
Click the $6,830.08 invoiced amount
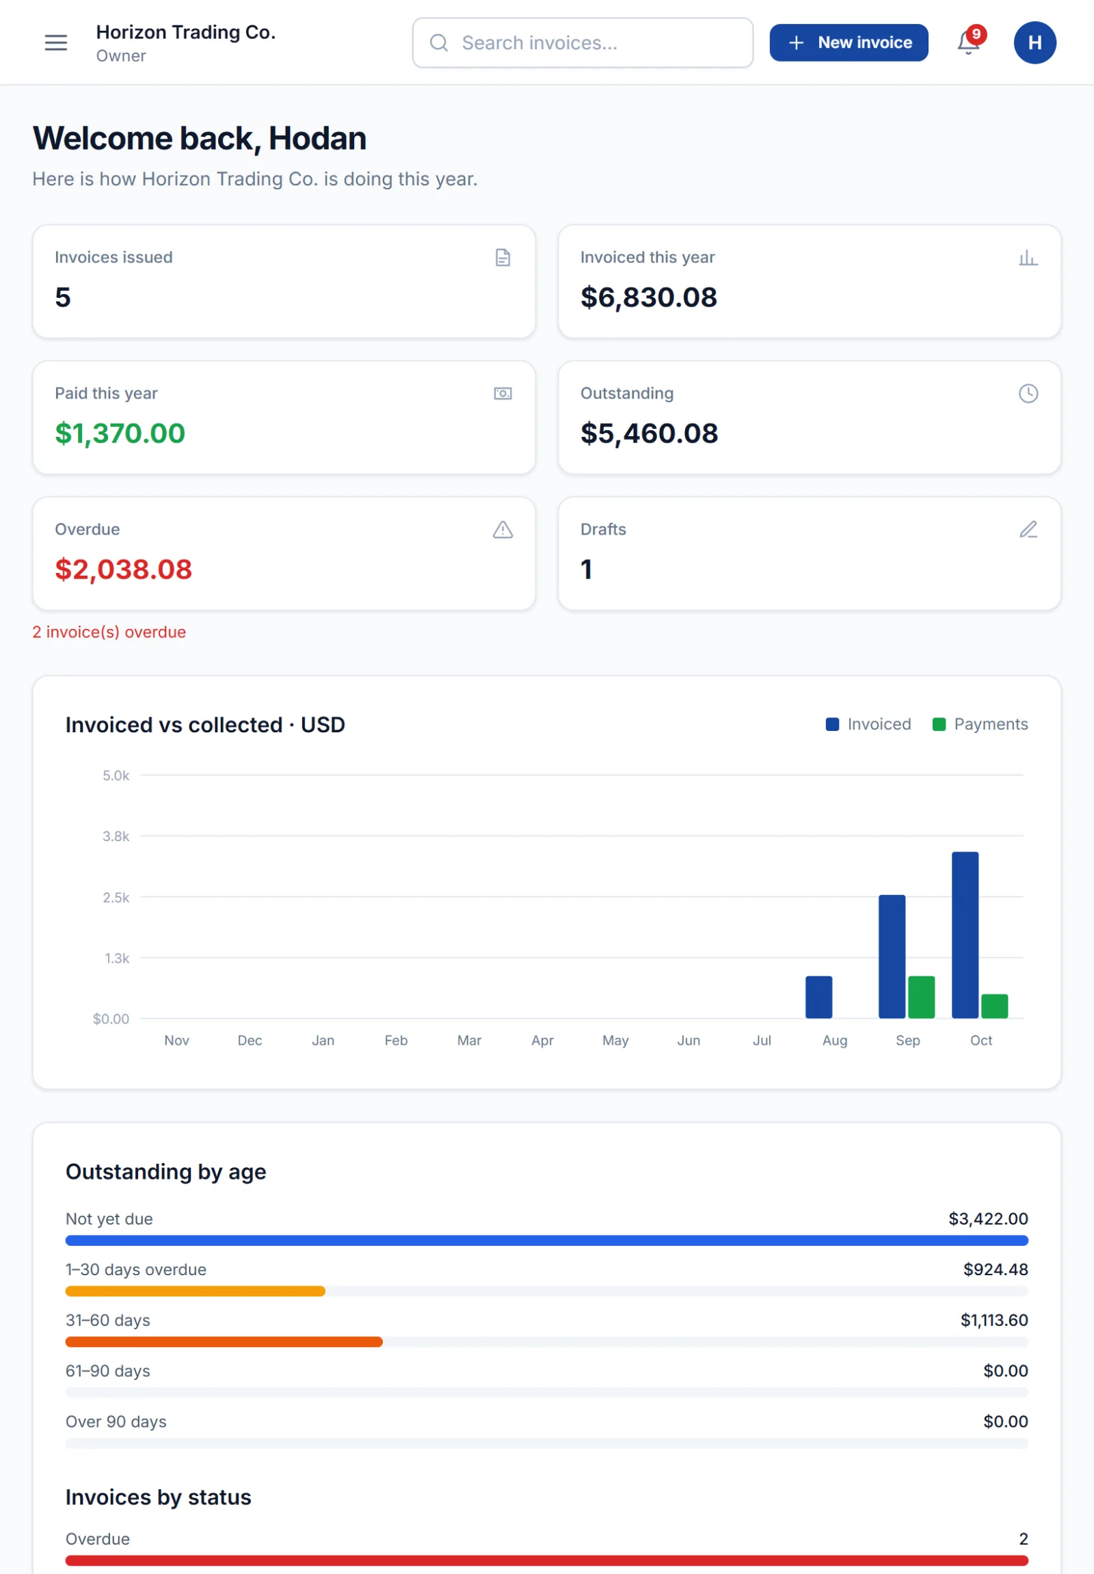click(648, 297)
